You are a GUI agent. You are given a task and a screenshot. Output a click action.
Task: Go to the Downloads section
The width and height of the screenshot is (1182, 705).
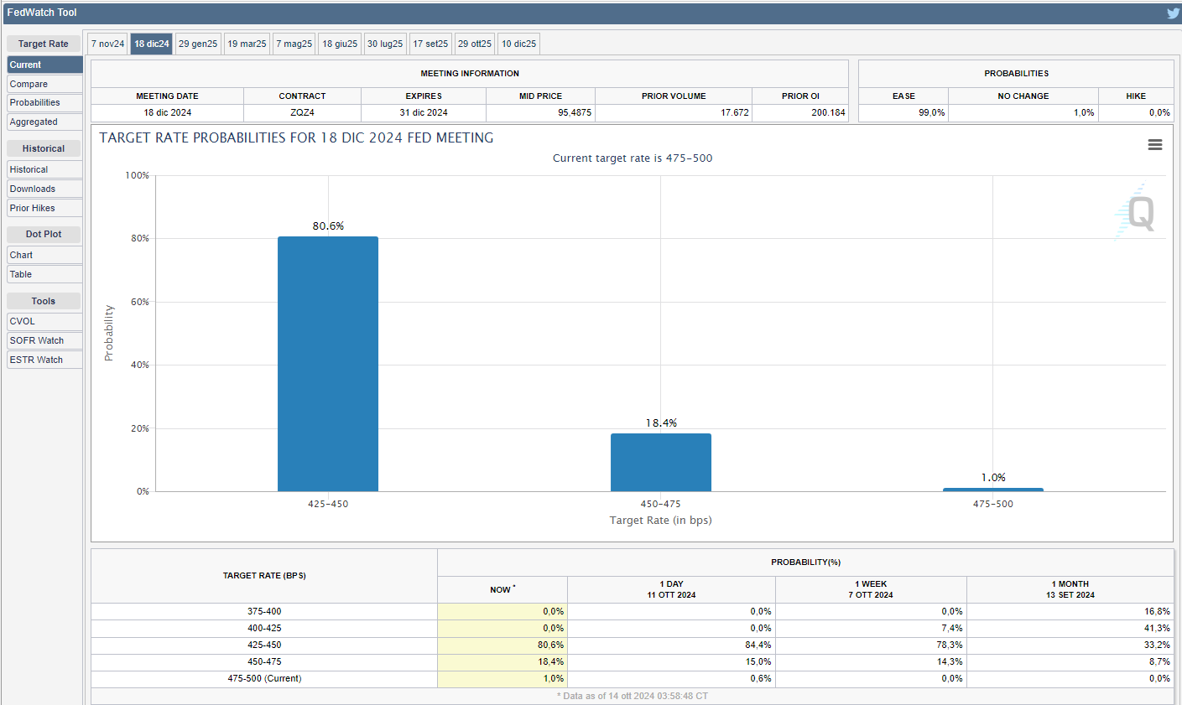pos(44,189)
